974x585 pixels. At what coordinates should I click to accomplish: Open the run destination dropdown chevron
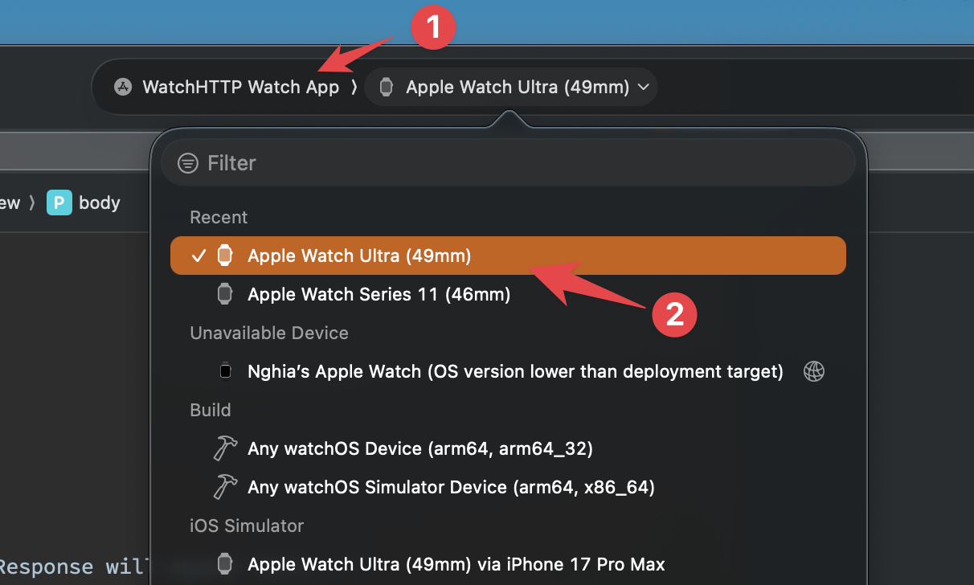642,87
